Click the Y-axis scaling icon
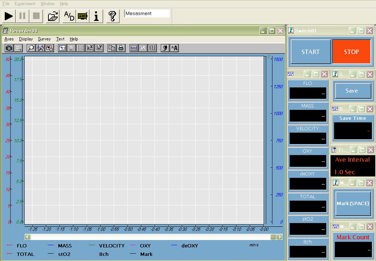 pyautogui.click(x=99, y=48)
